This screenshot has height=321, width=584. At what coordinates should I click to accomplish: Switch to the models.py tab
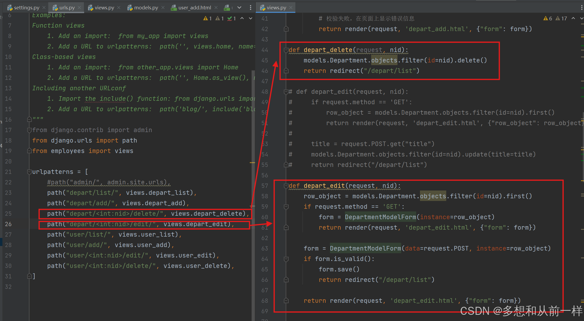coord(146,8)
